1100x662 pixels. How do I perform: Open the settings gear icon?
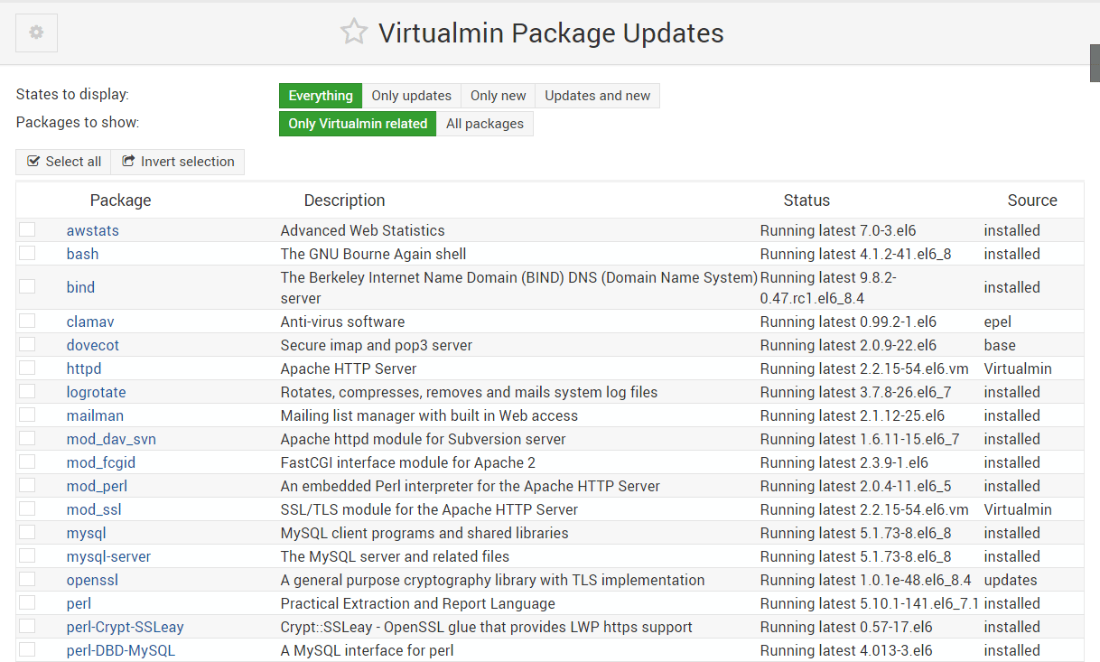[36, 33]
